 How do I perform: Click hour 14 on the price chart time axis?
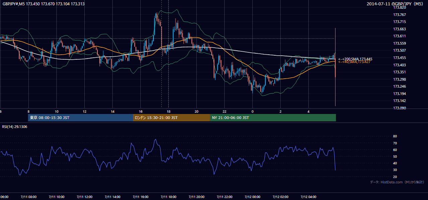click(x=113, y=111)
